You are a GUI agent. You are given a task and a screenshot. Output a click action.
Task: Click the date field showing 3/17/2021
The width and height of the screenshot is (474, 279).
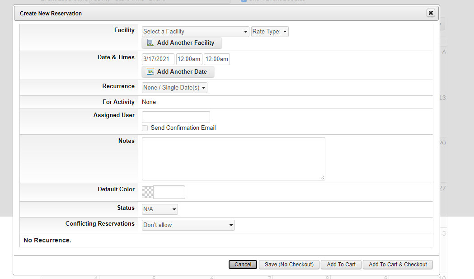coord(158,59)
